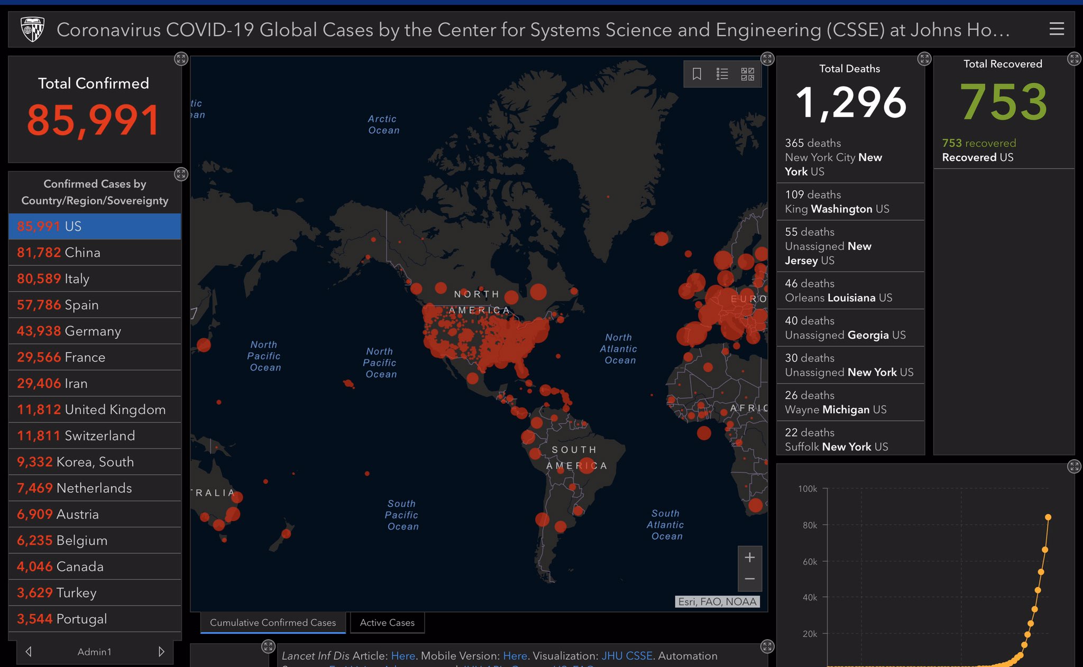Select Unassigned Georgia 40 deaths entry
Screen dimensions: 1083x667
[850, 328]
